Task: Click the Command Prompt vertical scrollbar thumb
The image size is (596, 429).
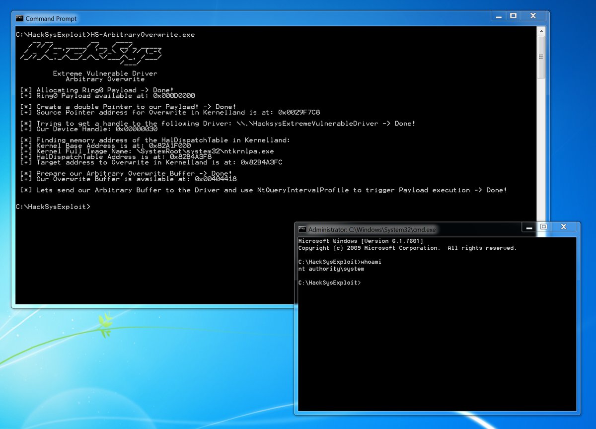Action: (542, 57)
